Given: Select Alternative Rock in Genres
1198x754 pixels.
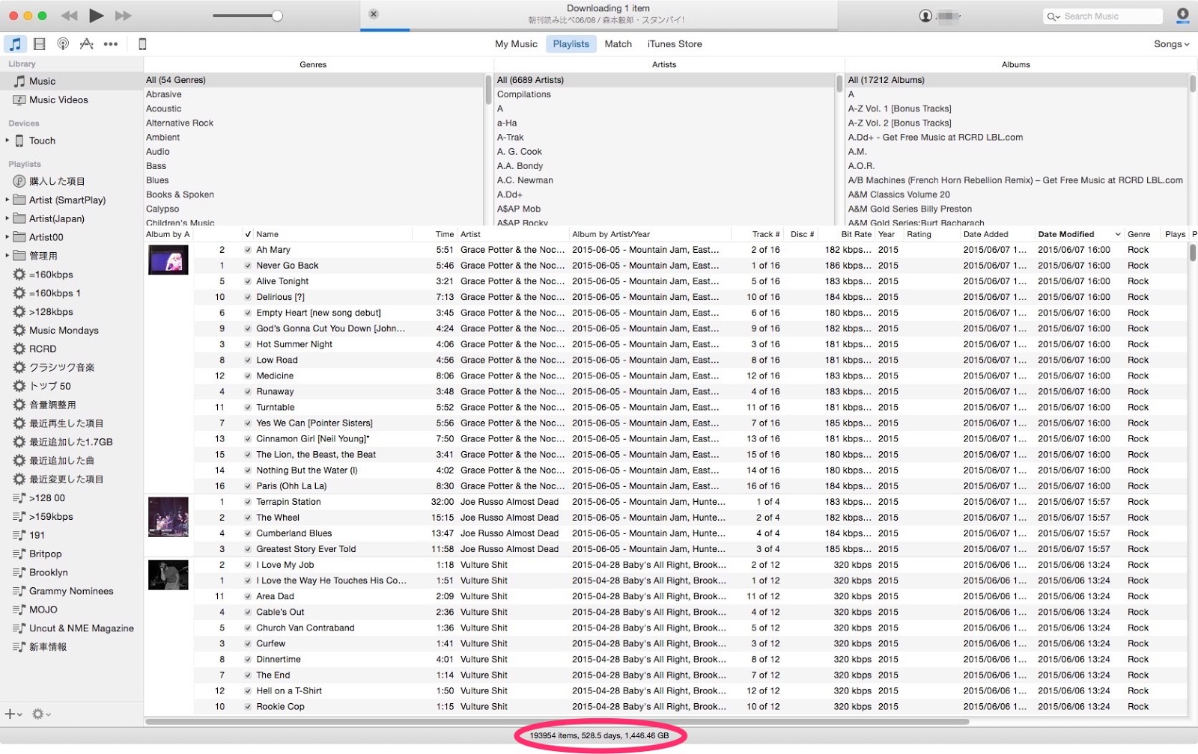Looking at the screenshot, I should 180,123.
